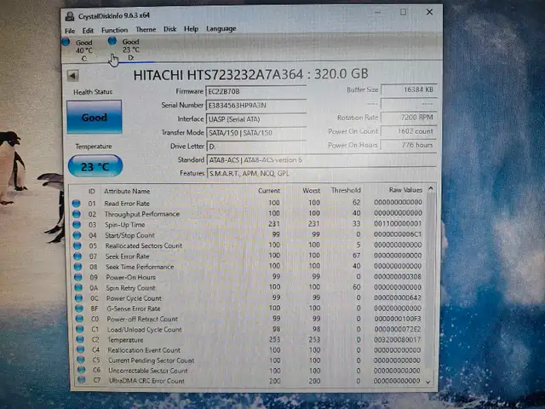Click the Firmware field EC2ZB70B
545x409 pixels.
click(256, 91)
